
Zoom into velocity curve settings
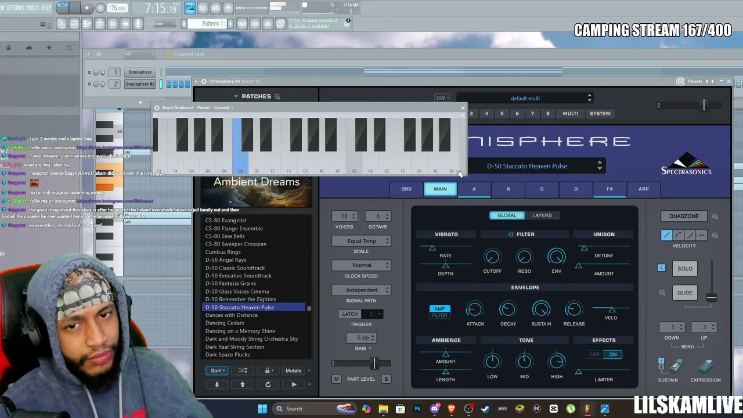click(x=715, y=236)
